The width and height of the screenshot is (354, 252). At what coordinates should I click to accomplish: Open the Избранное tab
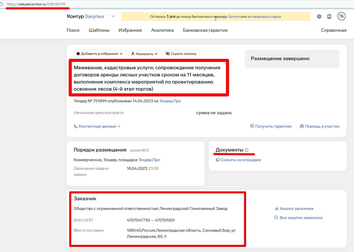[x=130, y=30]
